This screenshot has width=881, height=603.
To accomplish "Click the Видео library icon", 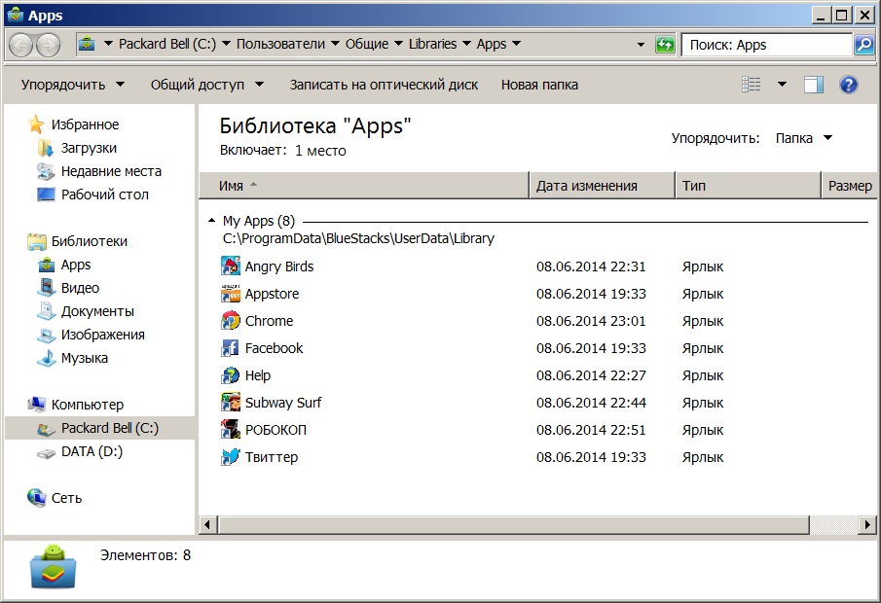I will 46,288.
